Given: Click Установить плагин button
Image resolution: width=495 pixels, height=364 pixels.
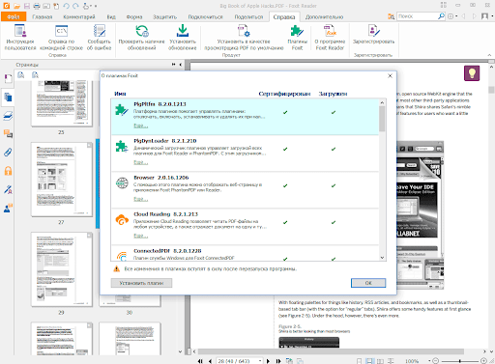Looking at the screenshot, I should pos(141,283).
